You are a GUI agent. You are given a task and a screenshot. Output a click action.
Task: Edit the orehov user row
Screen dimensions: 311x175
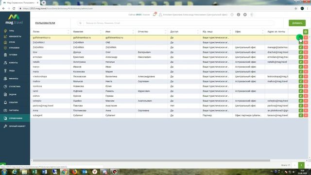[301, 96]
